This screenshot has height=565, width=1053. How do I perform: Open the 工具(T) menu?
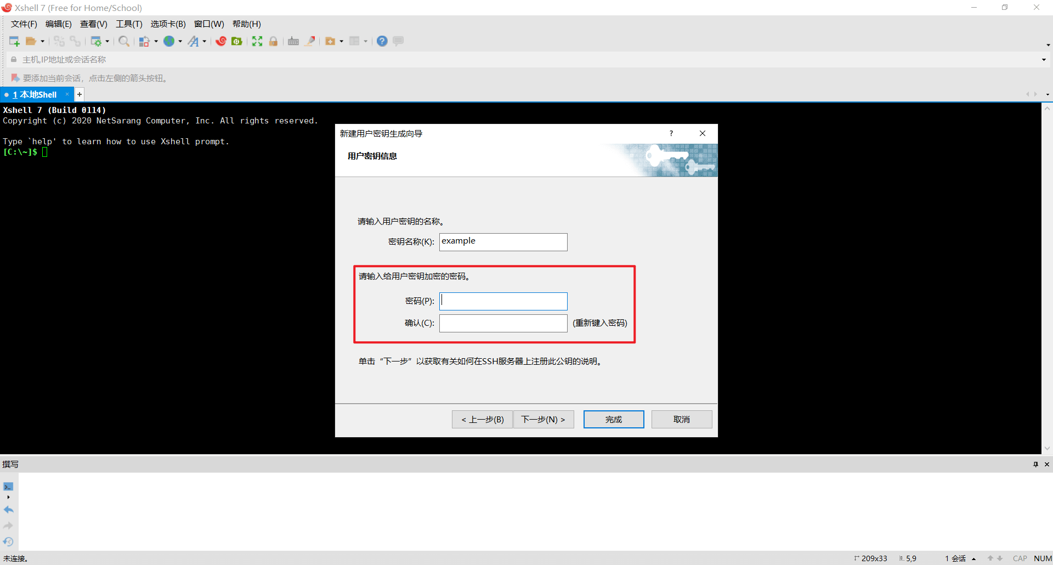(x=129, y=24)
